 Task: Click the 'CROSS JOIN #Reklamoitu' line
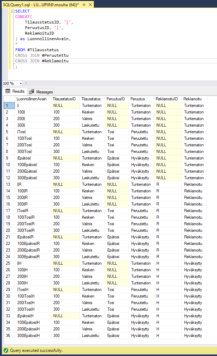[42, 61]
